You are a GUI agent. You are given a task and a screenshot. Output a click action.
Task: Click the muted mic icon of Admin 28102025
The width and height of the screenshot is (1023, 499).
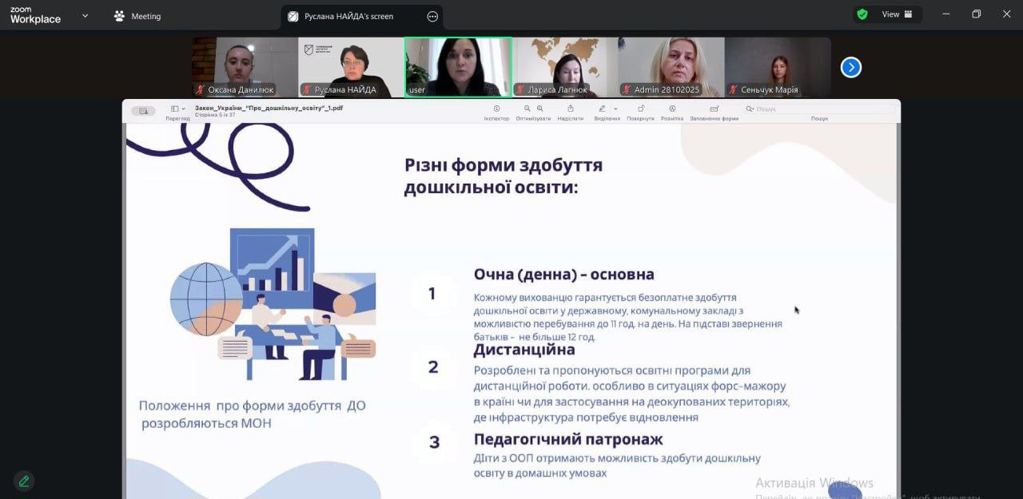pos(627,89)
